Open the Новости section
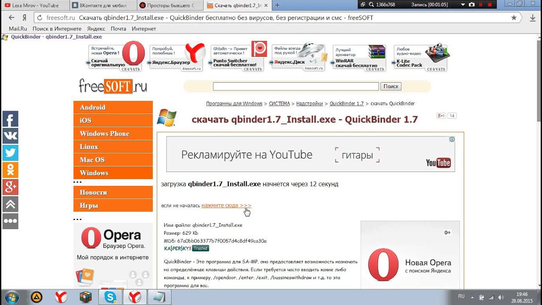The width and height of the screenshot is (542, 305). [113, 192]
